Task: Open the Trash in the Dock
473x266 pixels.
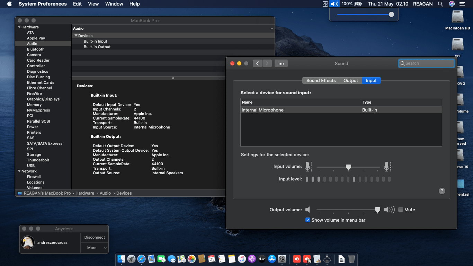Action: pyautogui.click(x=351, y=259)
